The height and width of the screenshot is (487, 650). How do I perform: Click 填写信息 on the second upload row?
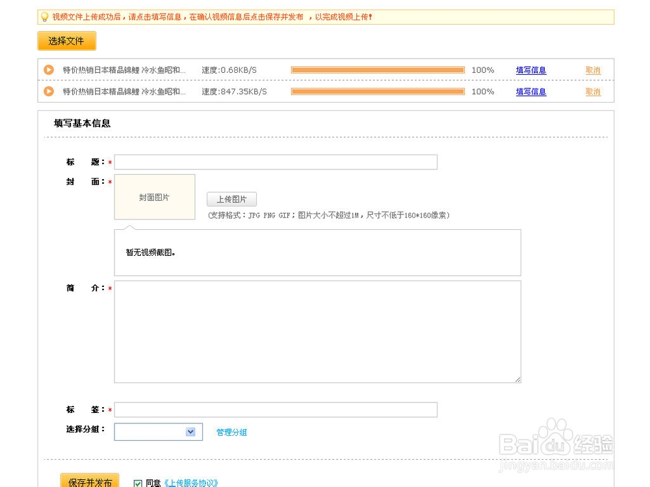pos(531,92)
